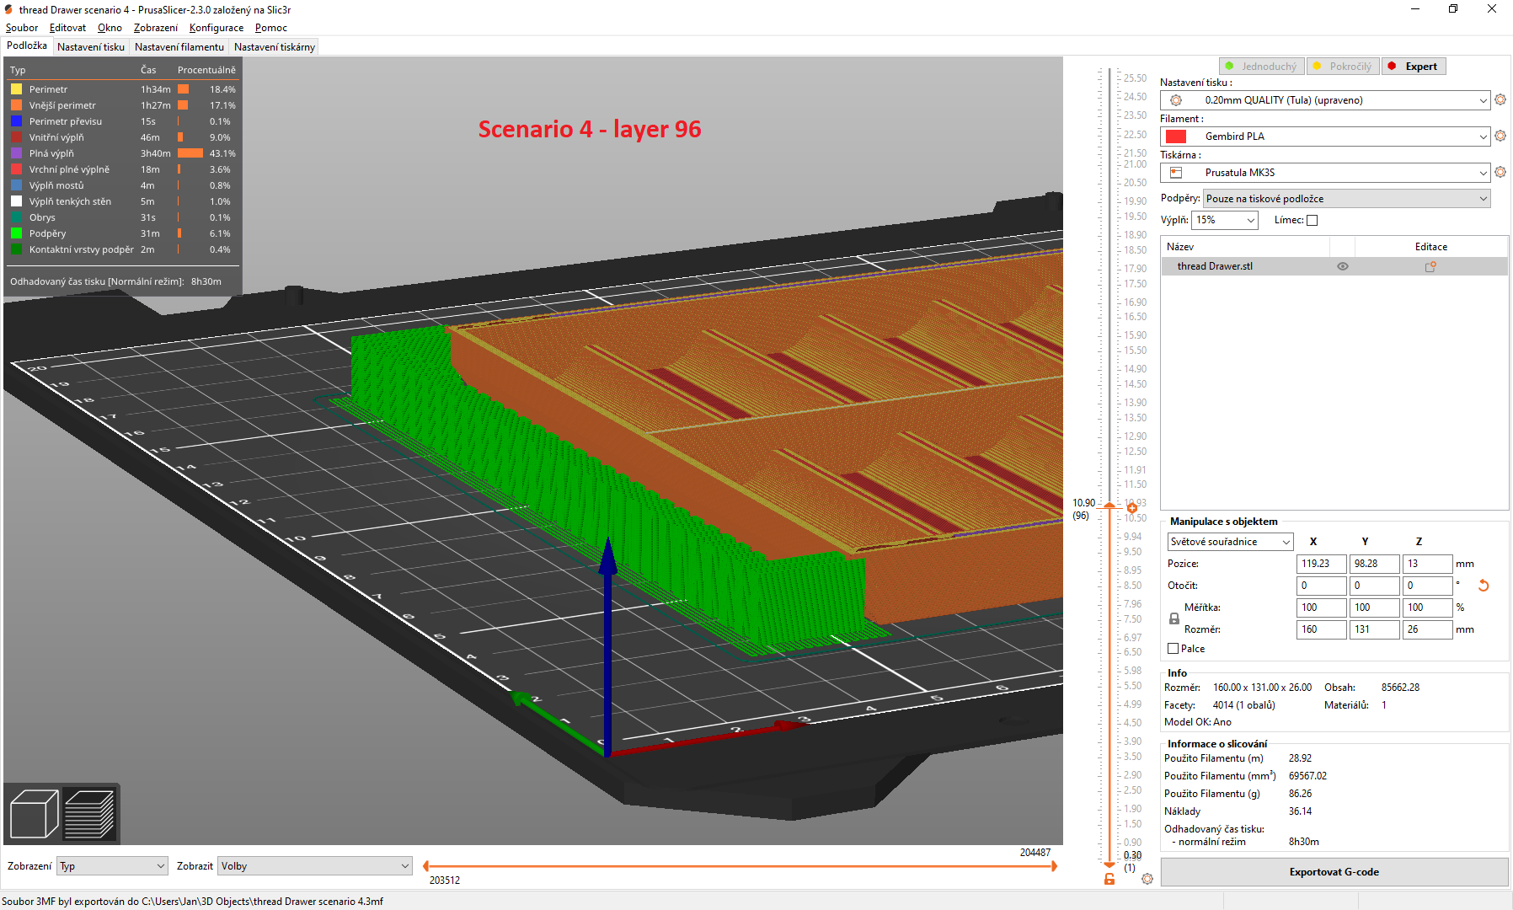1513x910 pixels.
Task: Click the Exportovat G-code button
Action: pos(1334,872)
